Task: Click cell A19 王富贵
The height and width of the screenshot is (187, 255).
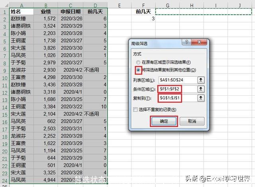Action: (x=22, y=143)
